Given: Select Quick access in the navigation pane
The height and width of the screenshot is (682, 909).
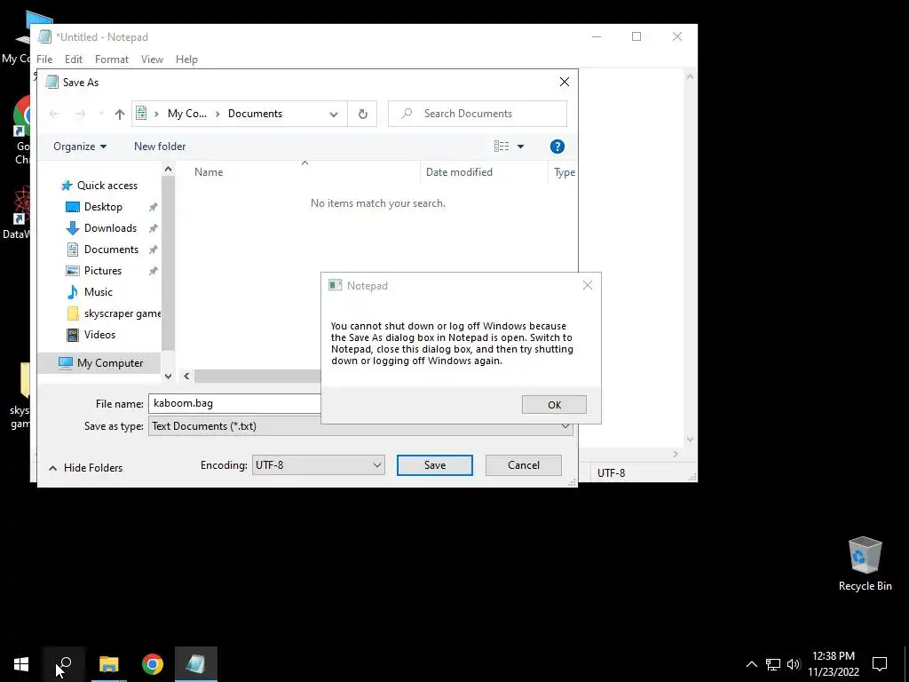Looking at the screenshot, I should [x=107, y=186].
